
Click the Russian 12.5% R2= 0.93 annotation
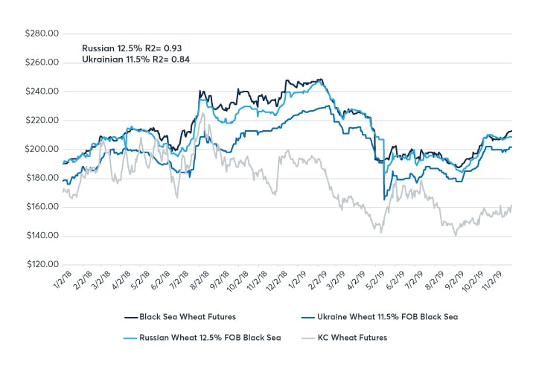click(134, 48)
